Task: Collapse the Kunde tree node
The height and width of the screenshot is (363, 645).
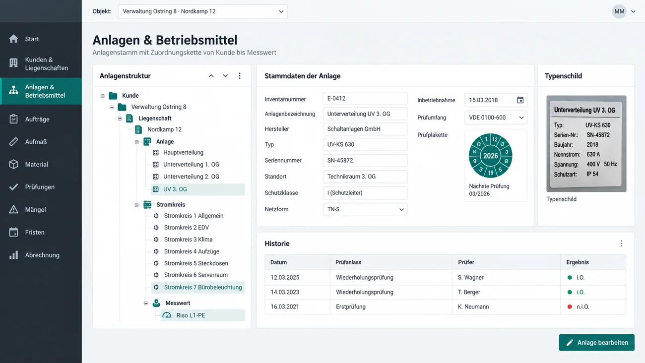Action: tap(103, 96)
